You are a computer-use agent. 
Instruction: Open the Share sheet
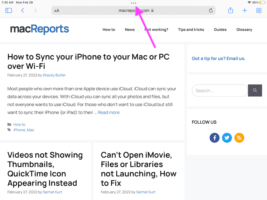pyautogui.click(x=230, y=10)
